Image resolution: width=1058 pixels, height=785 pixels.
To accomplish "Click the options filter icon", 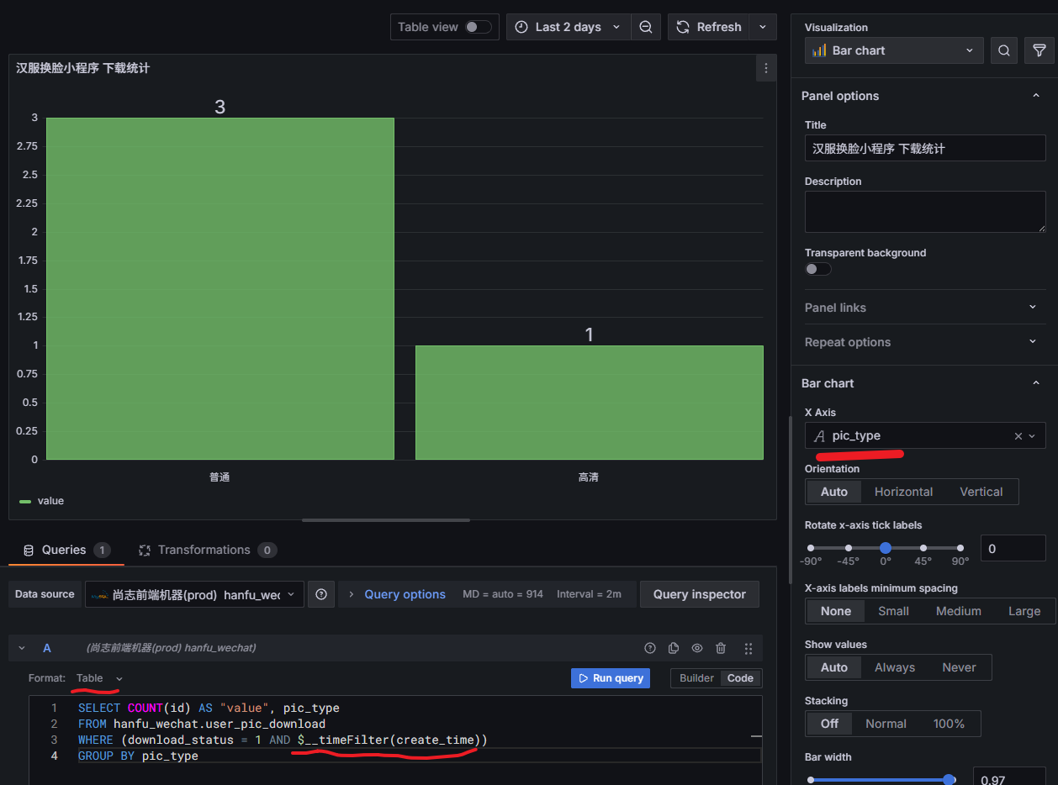I will 1039,50.
